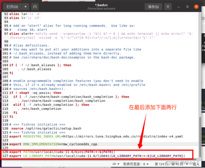The image size is (205, 168).
Task: Open the hamburger menu icon
Action: (168, 7)
